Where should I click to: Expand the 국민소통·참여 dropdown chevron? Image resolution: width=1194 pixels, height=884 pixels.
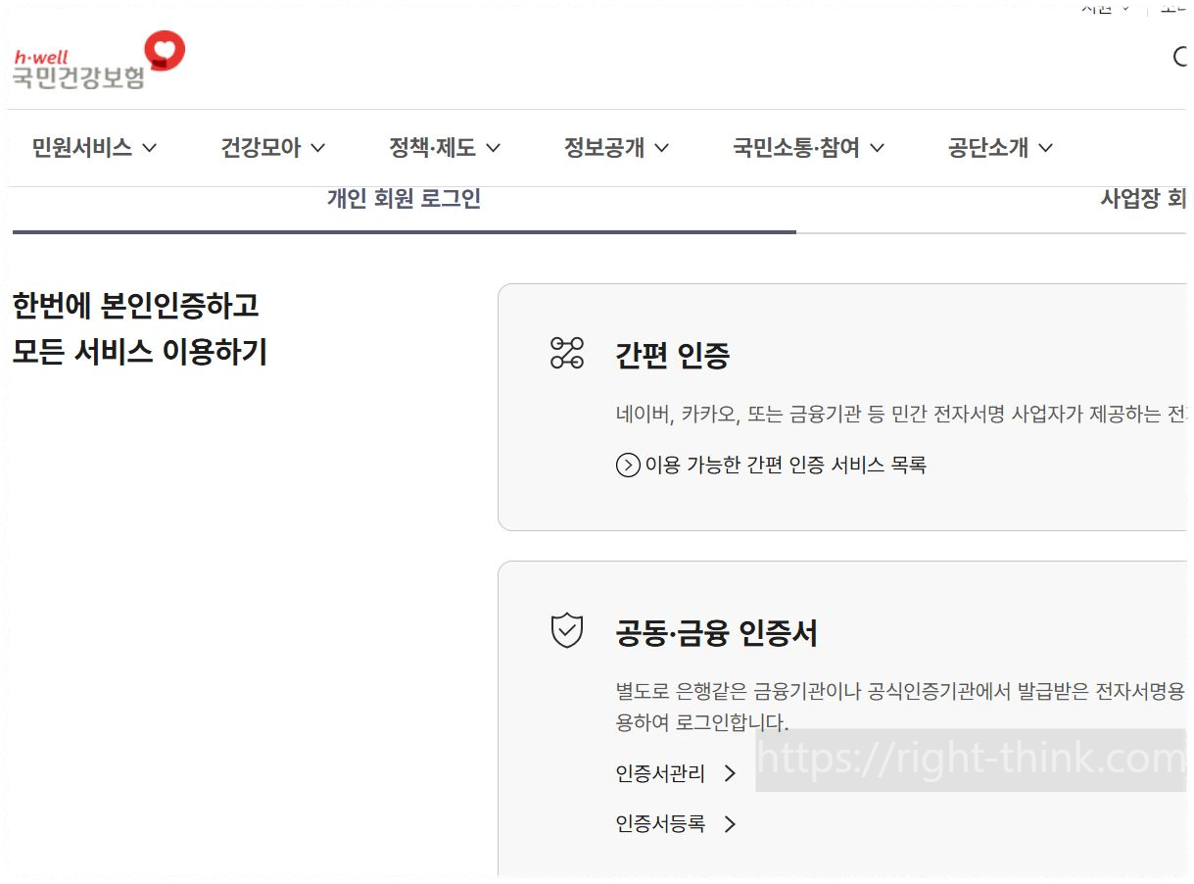coord(878,148)
